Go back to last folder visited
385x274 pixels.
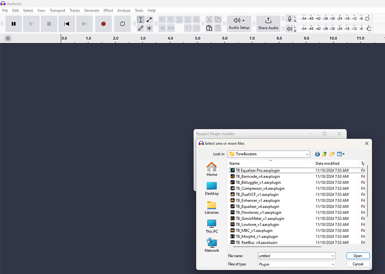click(317, 154)
